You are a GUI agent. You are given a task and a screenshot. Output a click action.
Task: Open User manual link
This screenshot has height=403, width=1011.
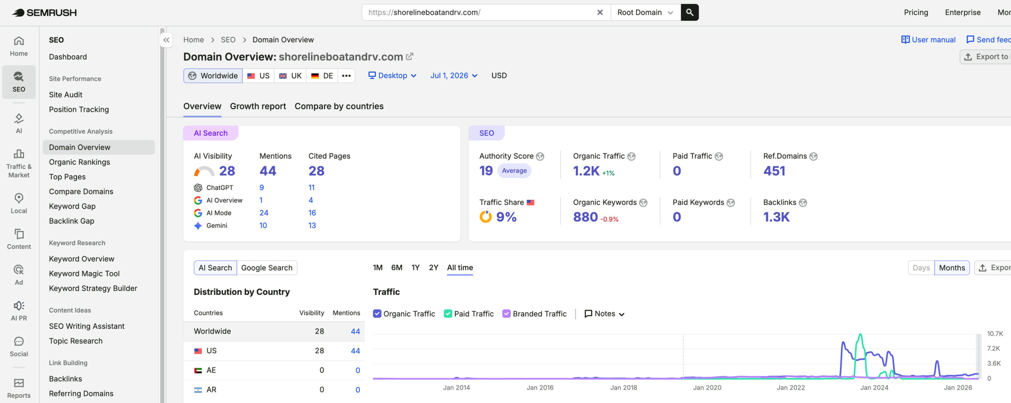coord(928,39)
